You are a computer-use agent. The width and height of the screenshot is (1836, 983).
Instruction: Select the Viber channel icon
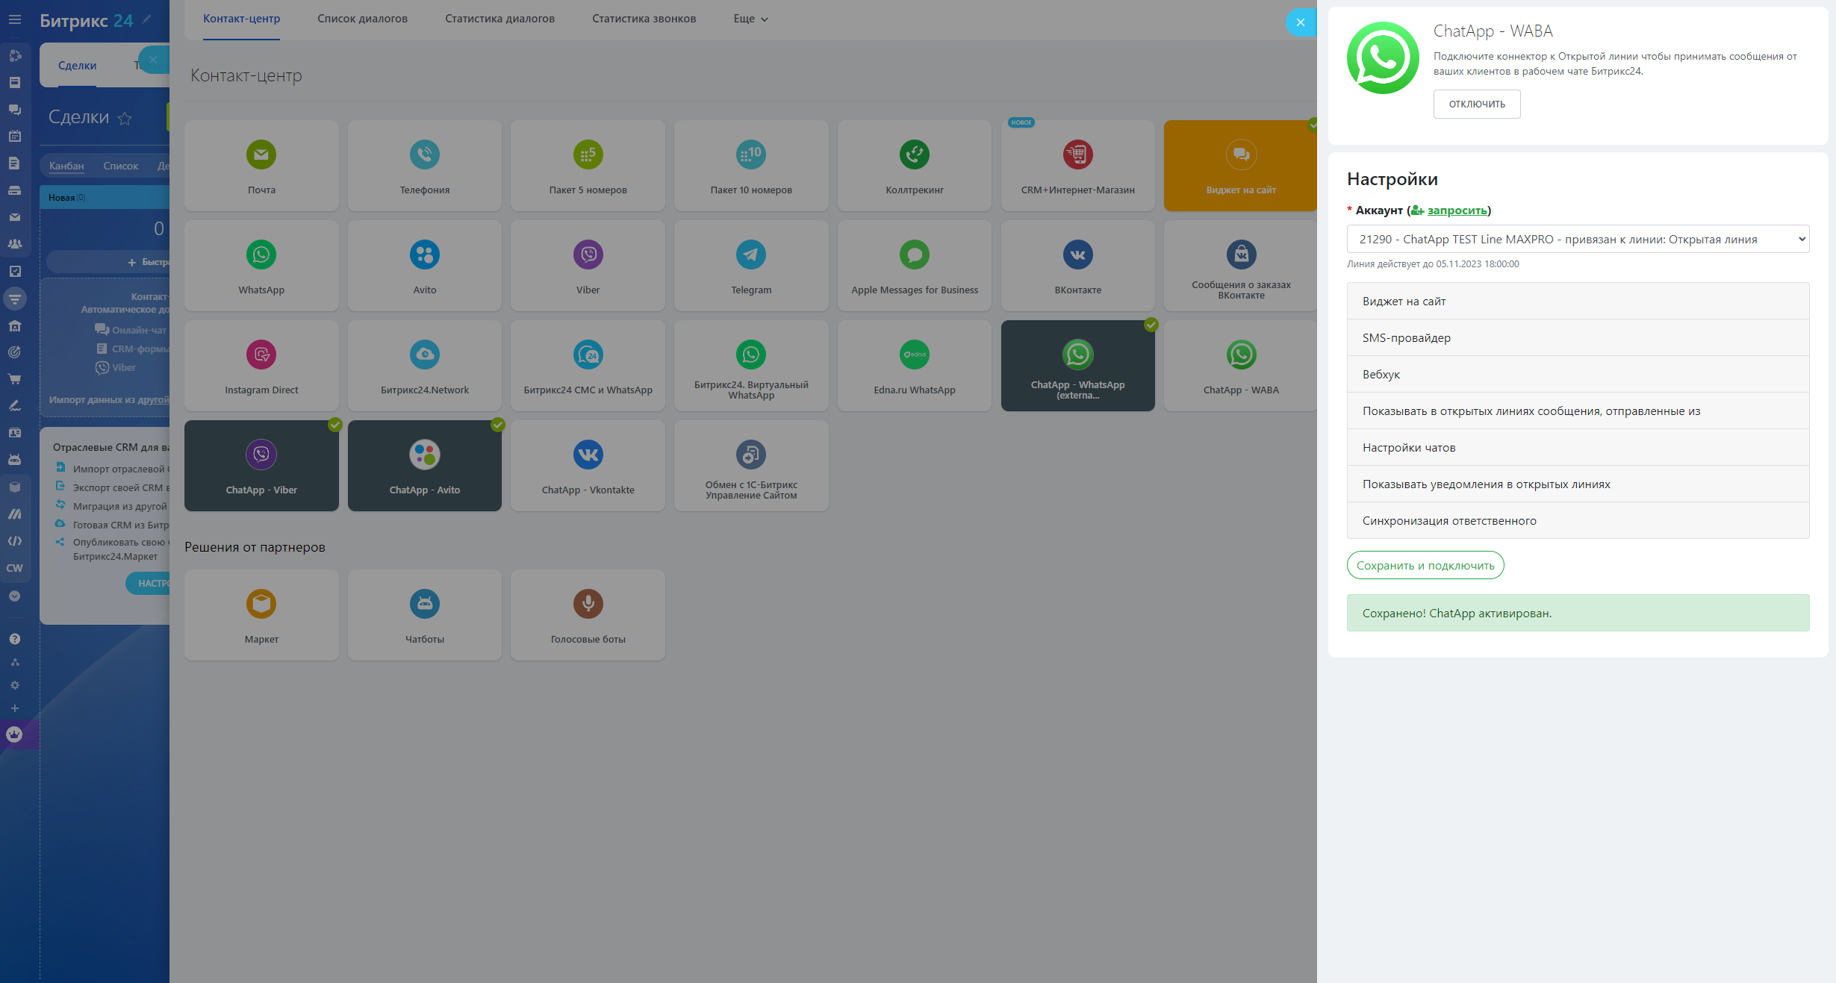click(588, 255)
